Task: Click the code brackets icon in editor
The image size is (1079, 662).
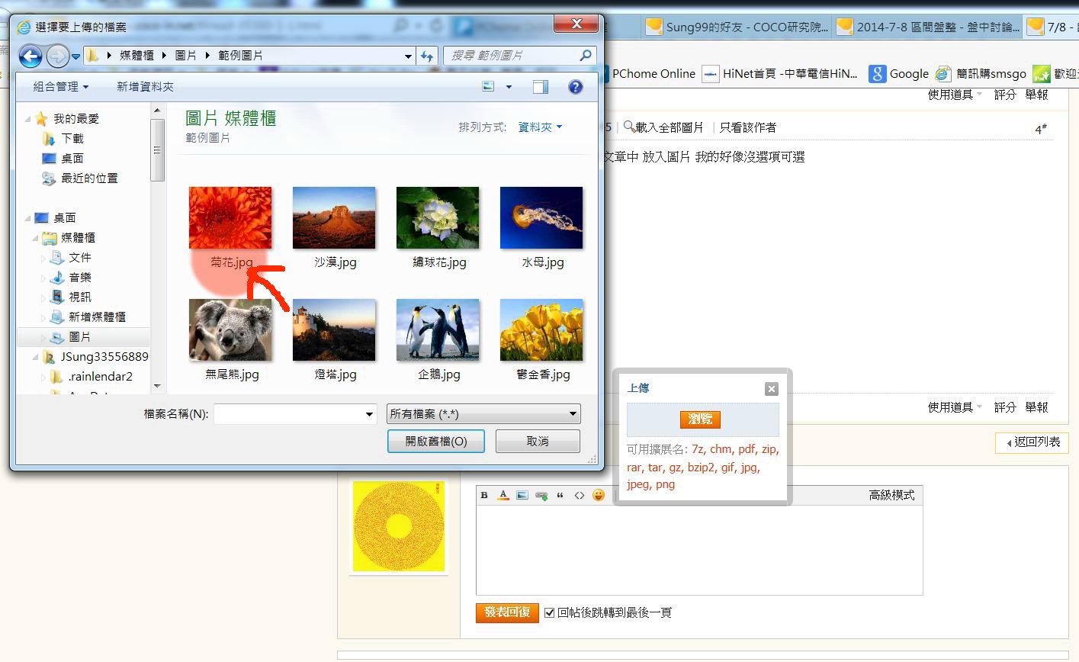Action: pyautogui.click(x=580, y=495)
